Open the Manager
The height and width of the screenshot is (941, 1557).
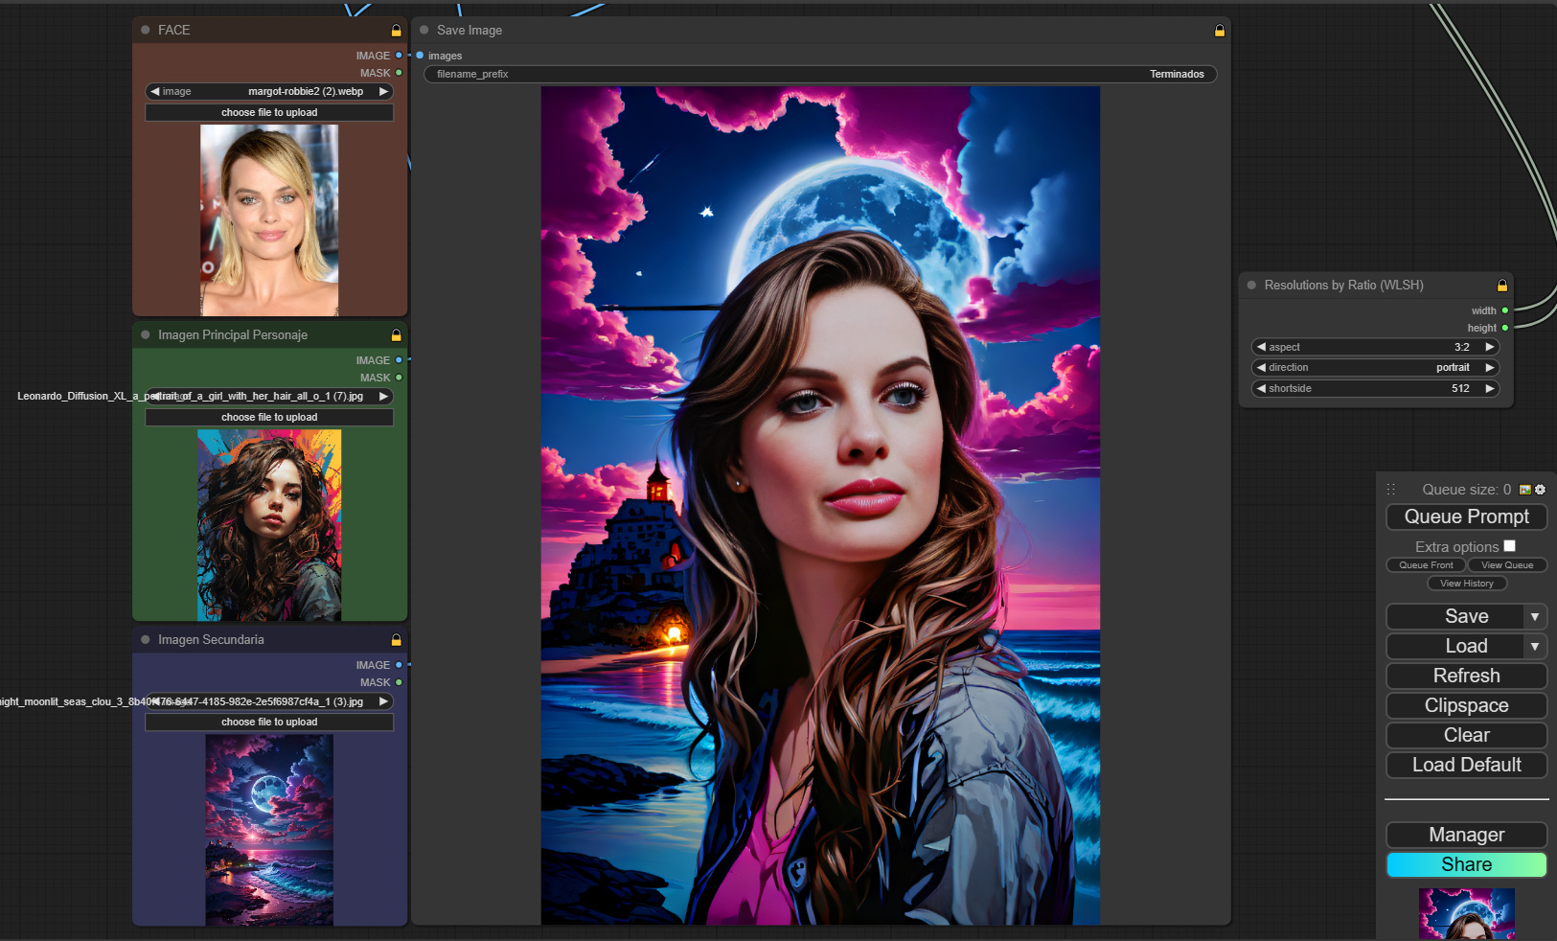pos(1467,836)
